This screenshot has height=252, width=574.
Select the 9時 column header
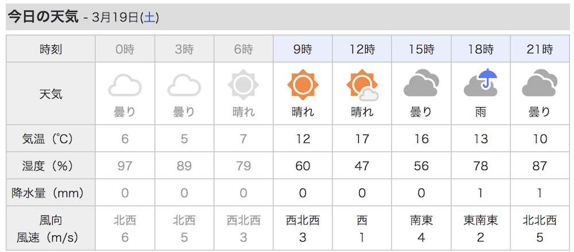302,49
